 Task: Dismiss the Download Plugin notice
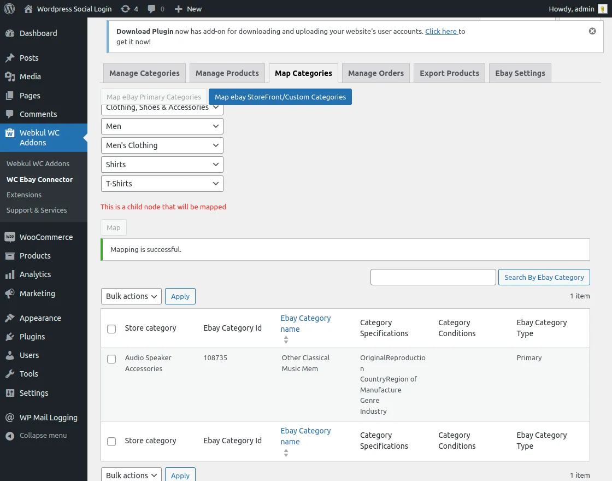592,31
